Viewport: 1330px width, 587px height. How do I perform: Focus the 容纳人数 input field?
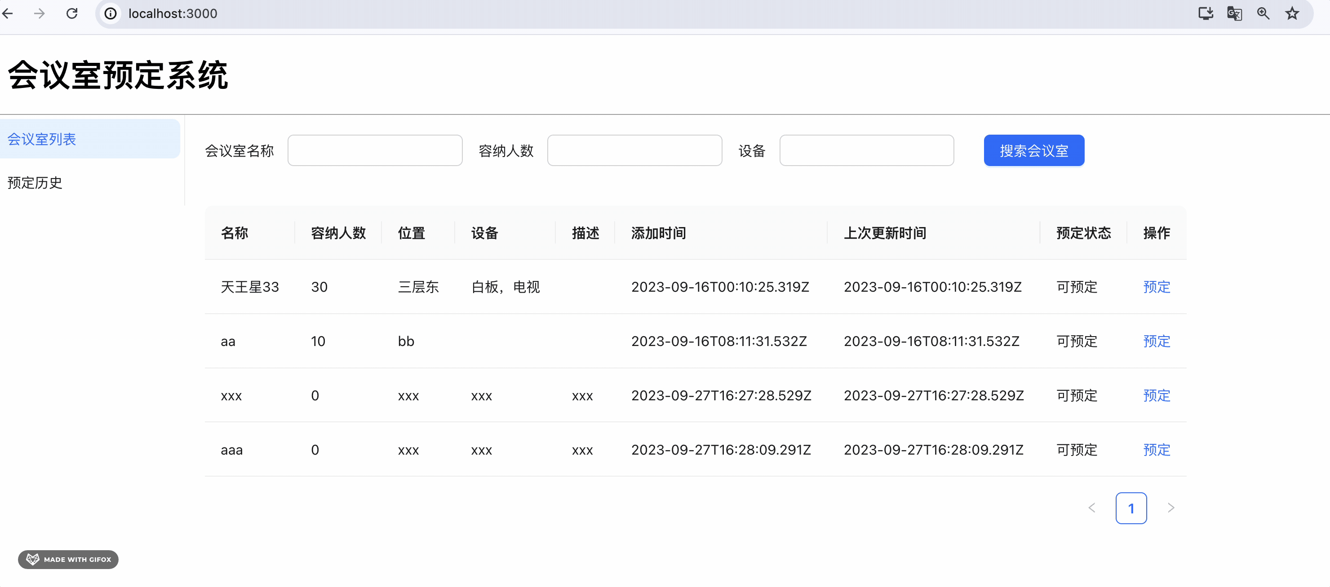[634, 151]
